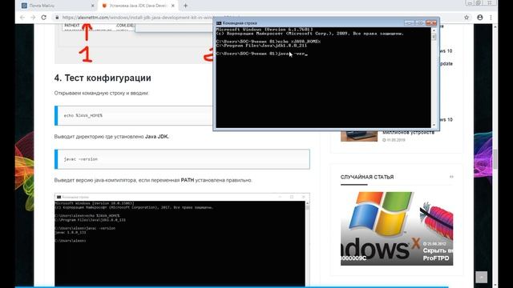
Task: Open a new browser tab
Action: pyautogui.click(x=185, y=6)
